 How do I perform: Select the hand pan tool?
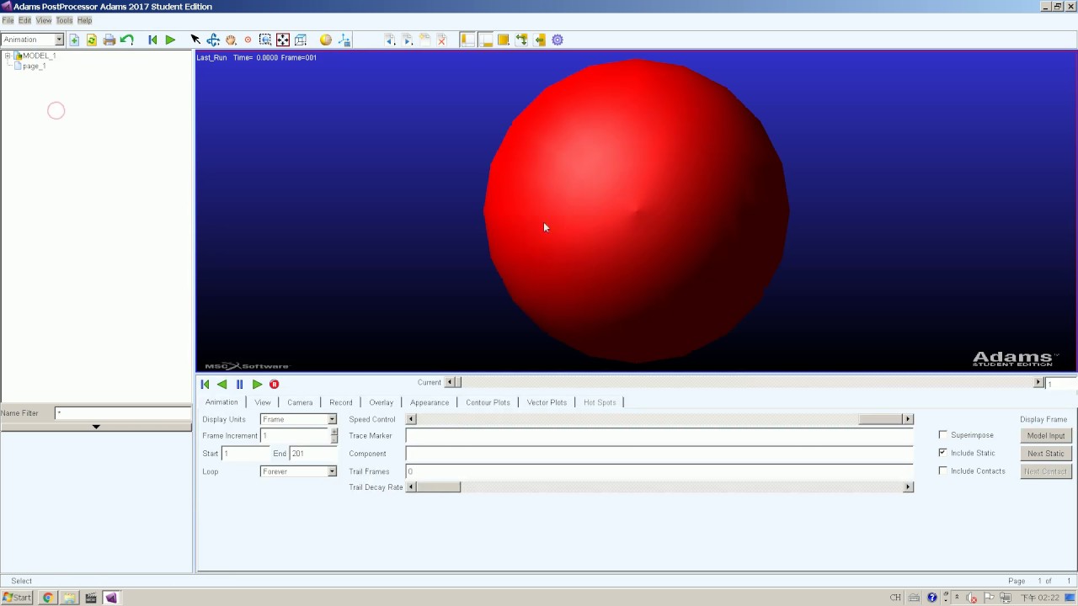point(231,40)
